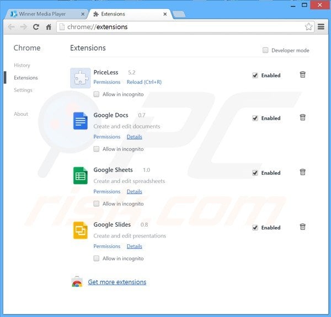This screenshot has height=317, width=331.
Task: Remove PriceLess with its trash icon
Action: pos(302,74)
